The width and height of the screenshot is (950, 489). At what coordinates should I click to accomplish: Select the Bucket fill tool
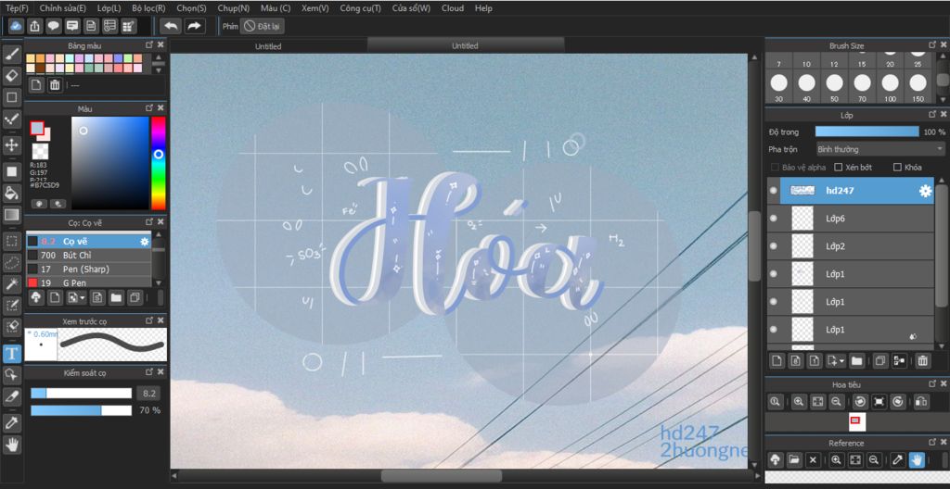coord(11,193)
